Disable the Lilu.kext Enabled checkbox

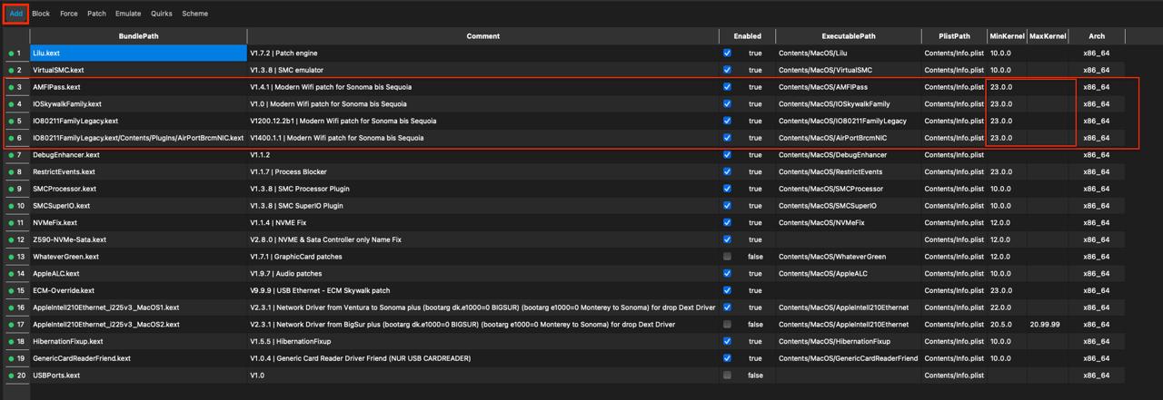click(727, 54)
